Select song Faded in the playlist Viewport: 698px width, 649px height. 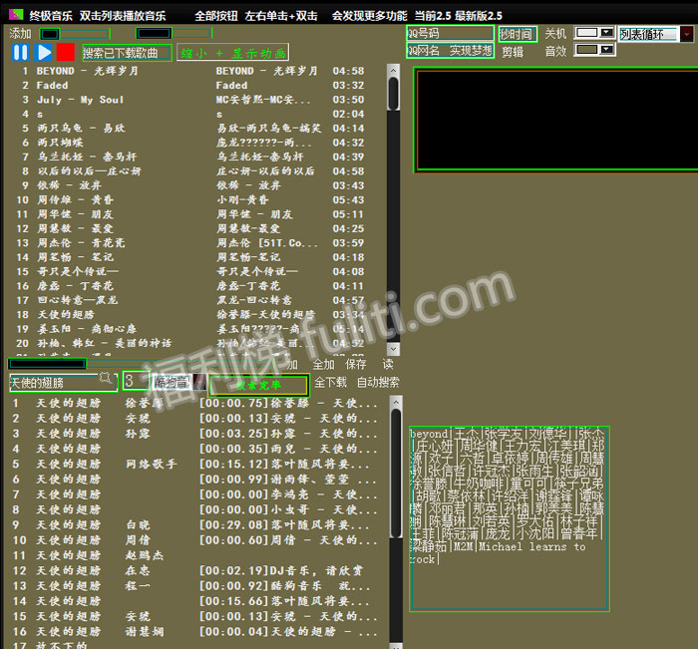[53, 86]
